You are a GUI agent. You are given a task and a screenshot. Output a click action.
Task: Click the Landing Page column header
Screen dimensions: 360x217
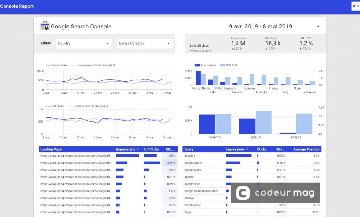(51, 149)
